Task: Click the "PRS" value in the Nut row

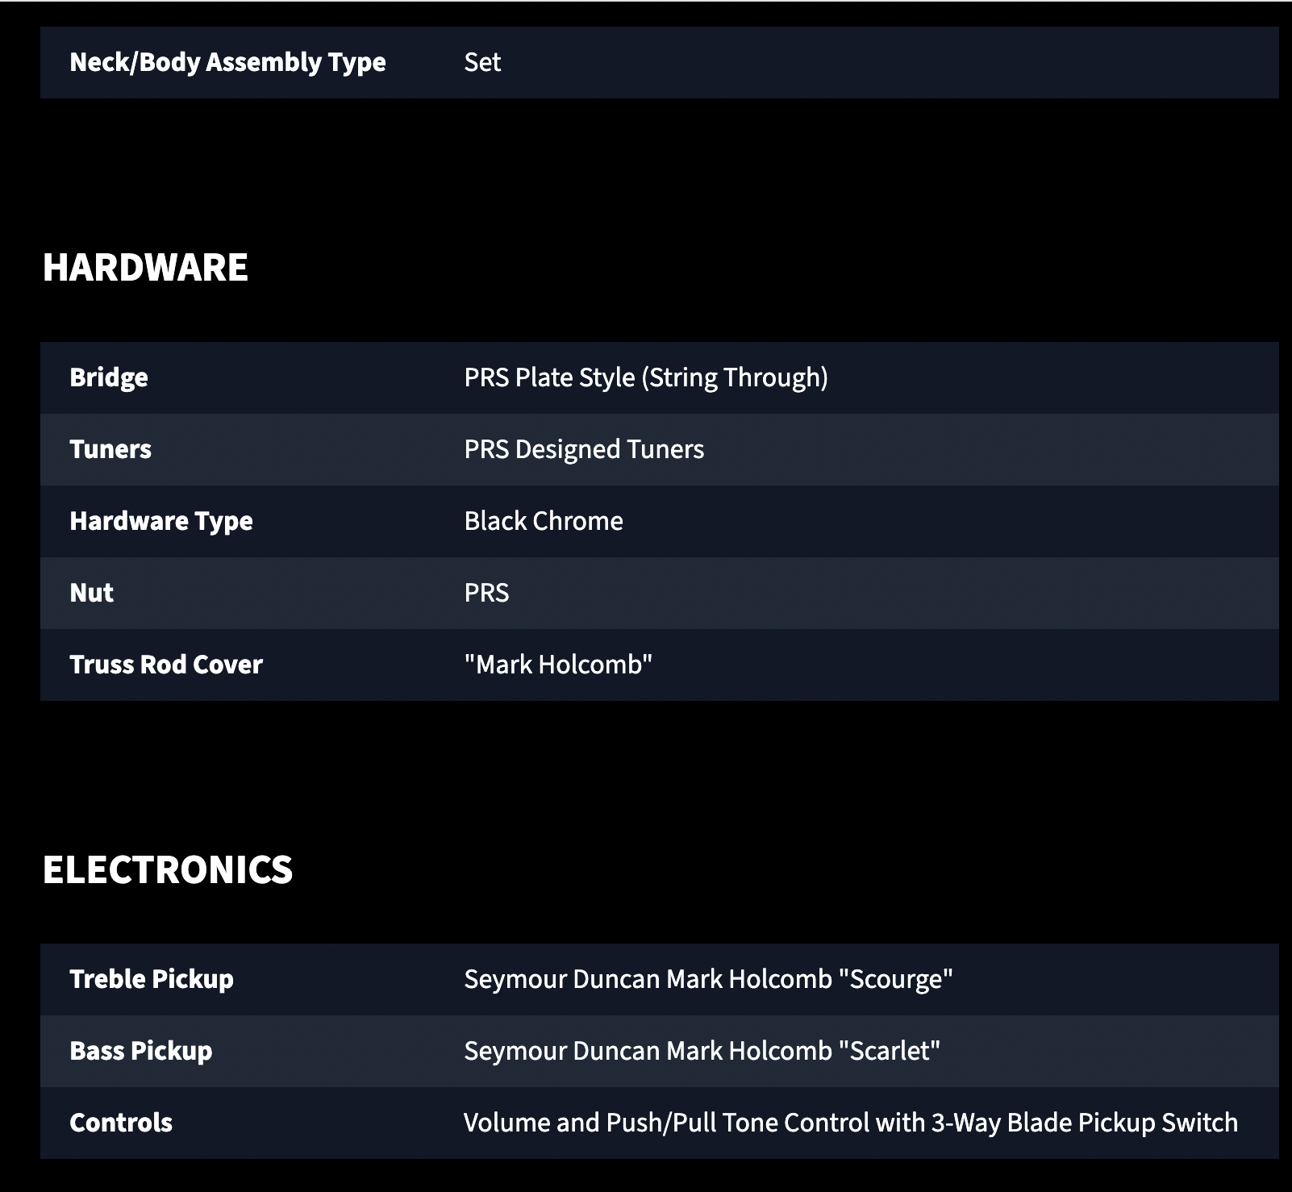Action: [486, 593]
